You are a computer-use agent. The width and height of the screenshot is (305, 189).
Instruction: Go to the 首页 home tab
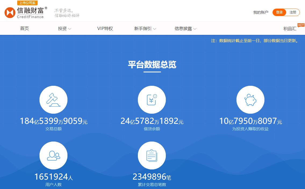[24, 29]
